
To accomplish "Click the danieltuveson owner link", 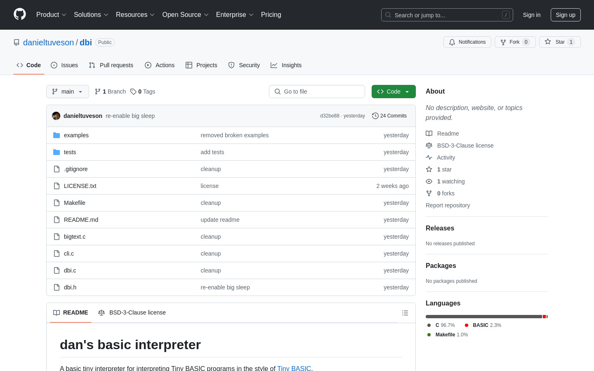I will coord(48,42).
